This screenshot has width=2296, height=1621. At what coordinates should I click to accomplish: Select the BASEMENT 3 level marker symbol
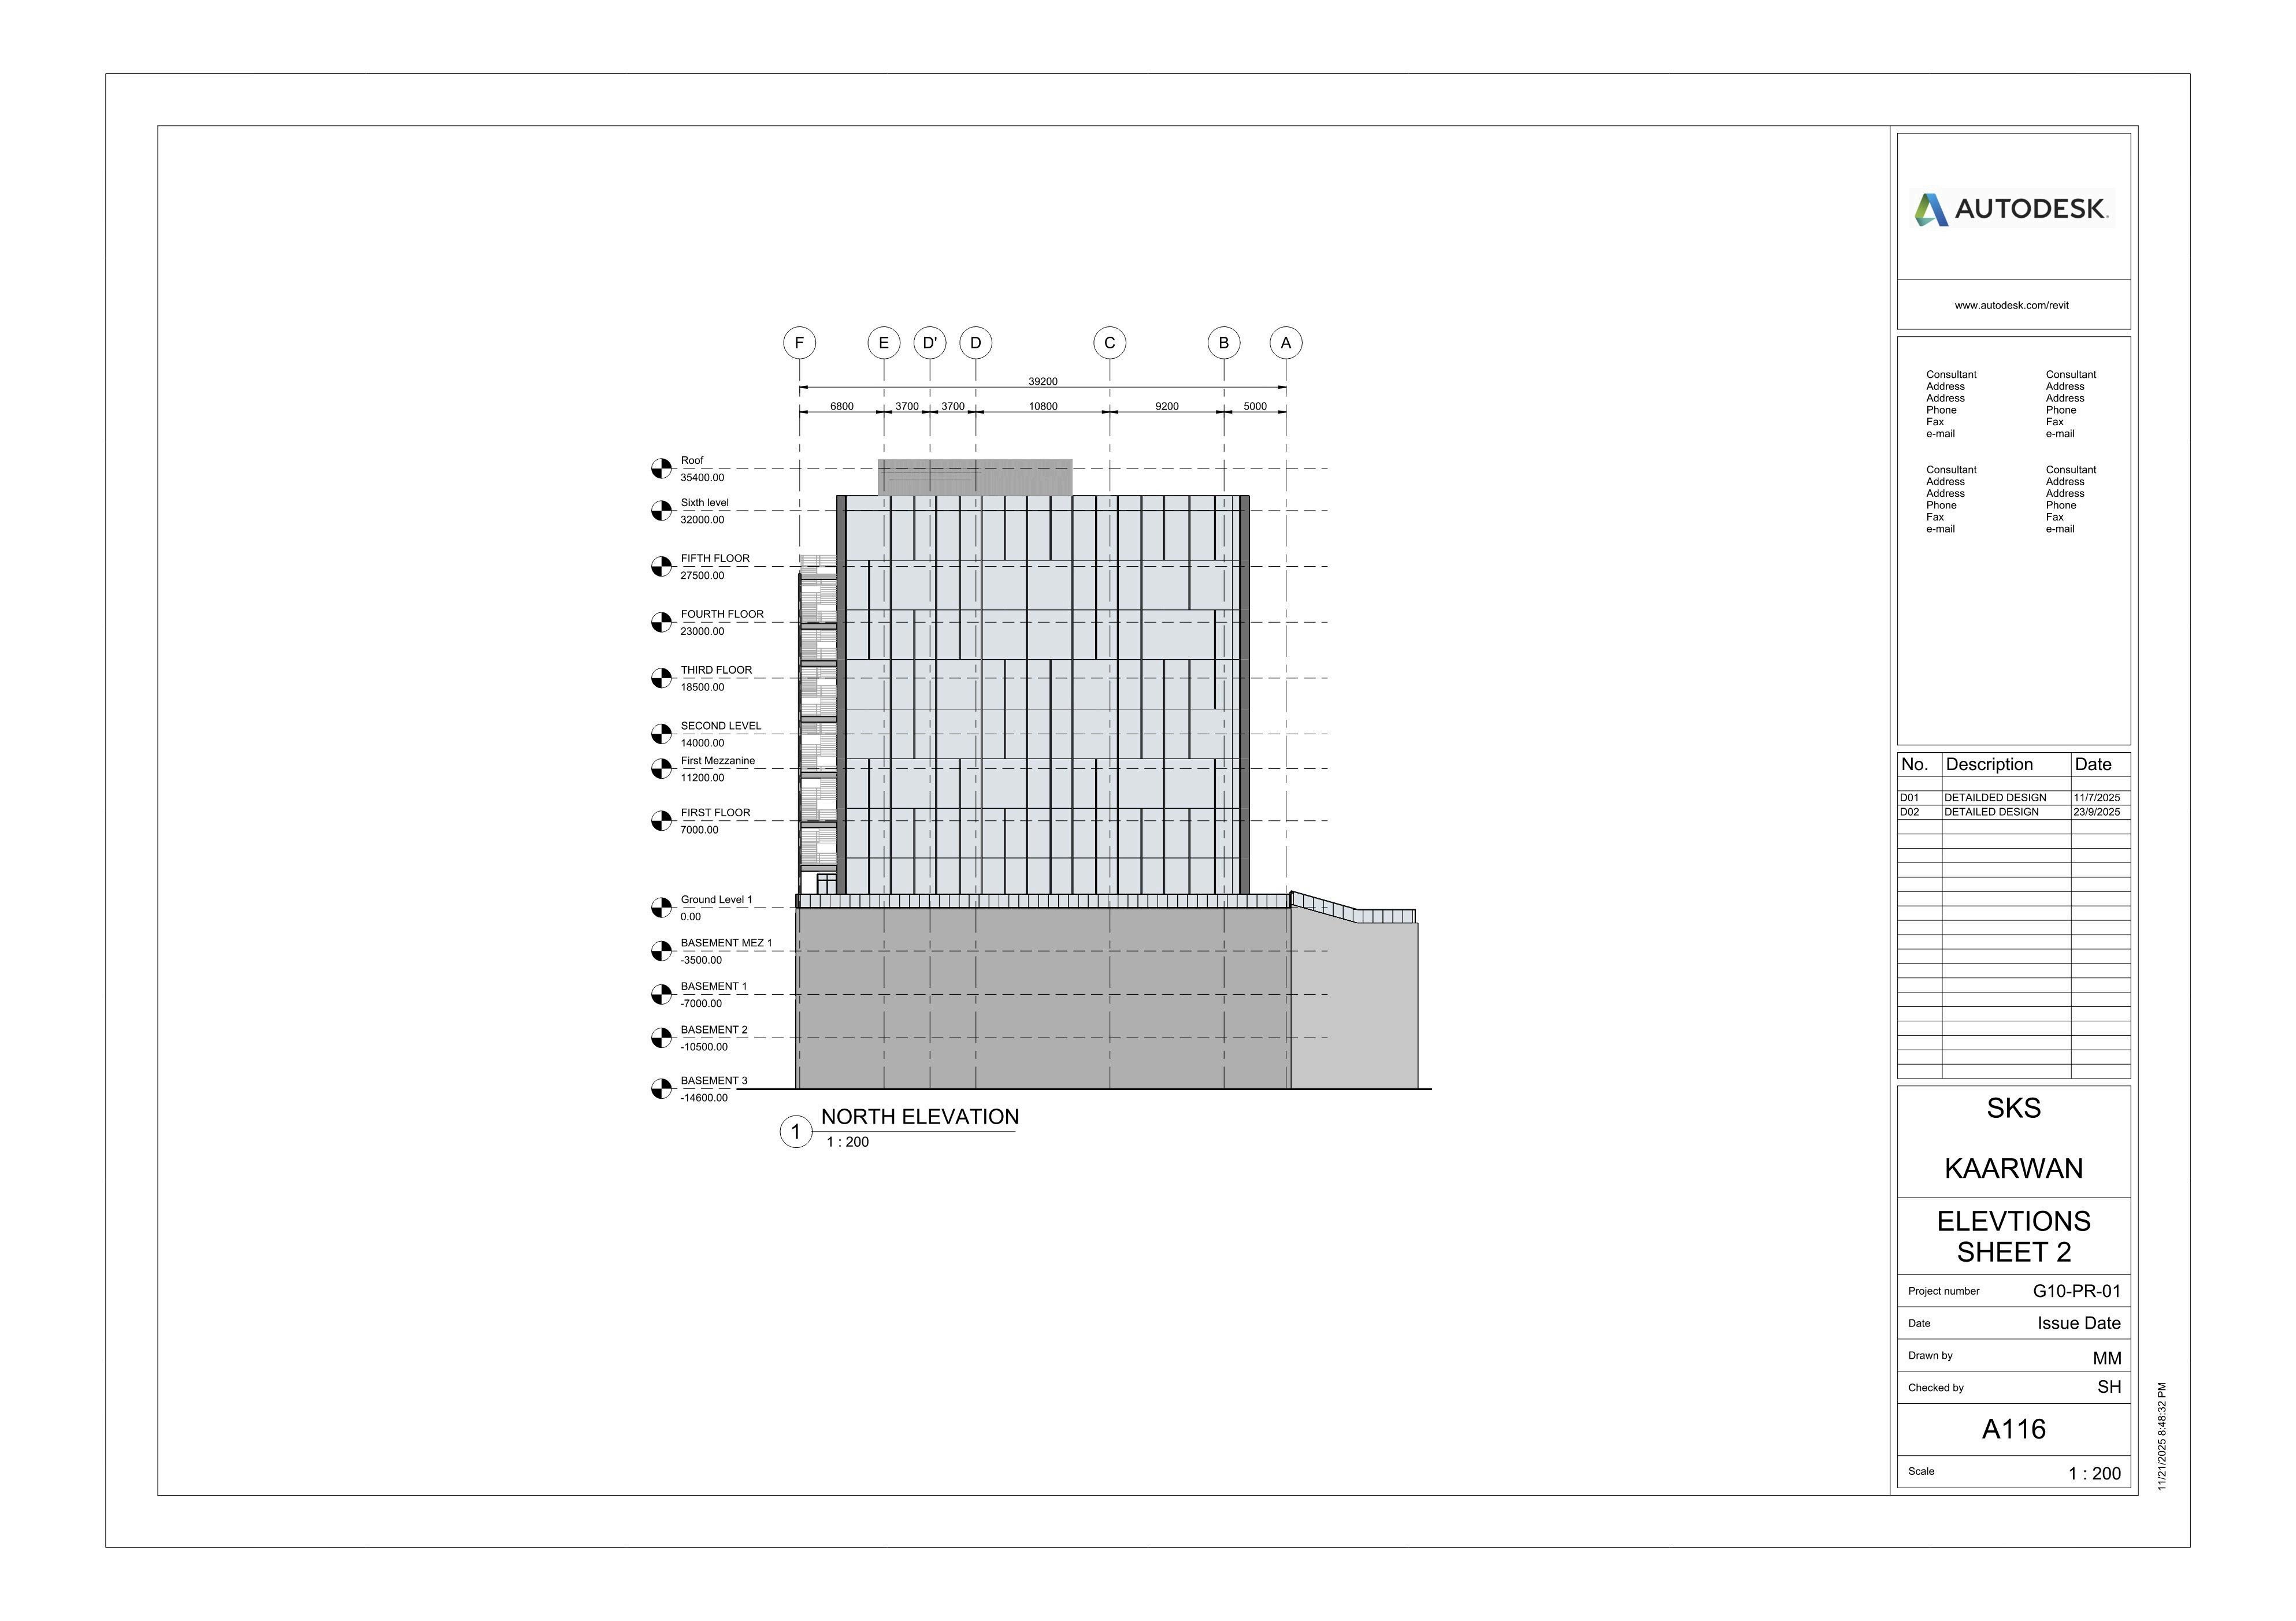pyautogui.click(x=662, y=1088)
